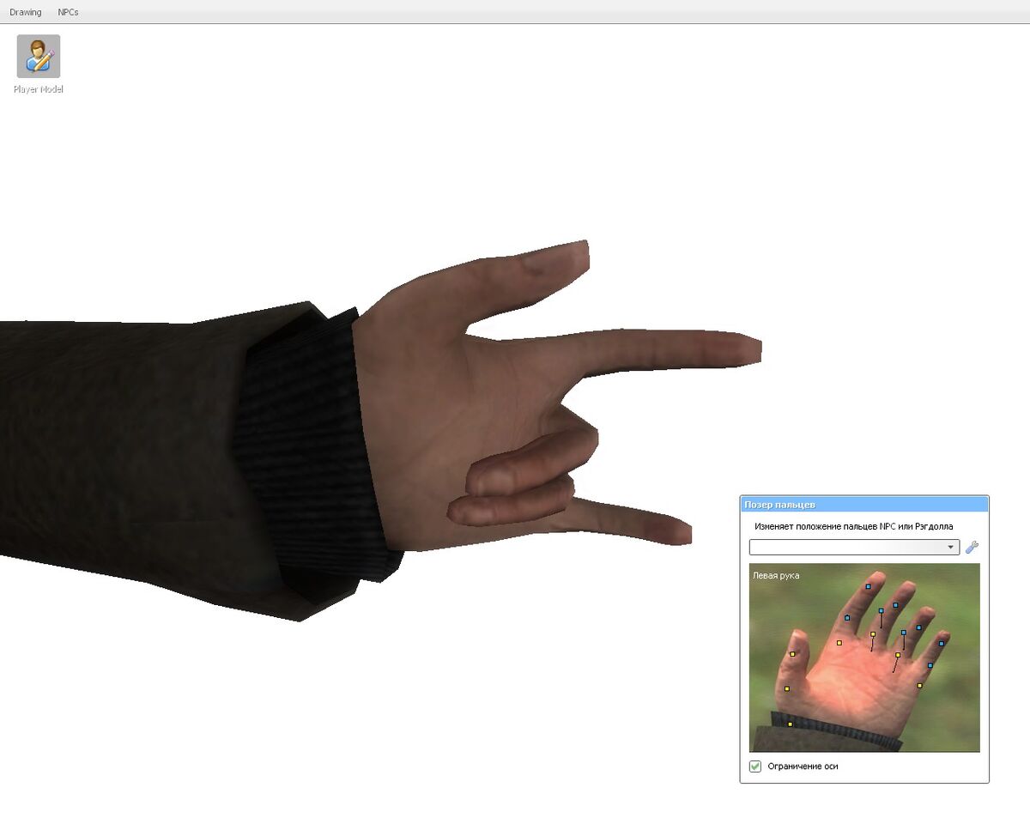Select the yellow marker below the middle finger
Screen dimensions: 1030x824
point(873,633)
